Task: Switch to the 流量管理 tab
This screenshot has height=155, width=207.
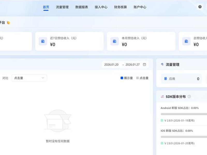Action: (x=62, y=7)
